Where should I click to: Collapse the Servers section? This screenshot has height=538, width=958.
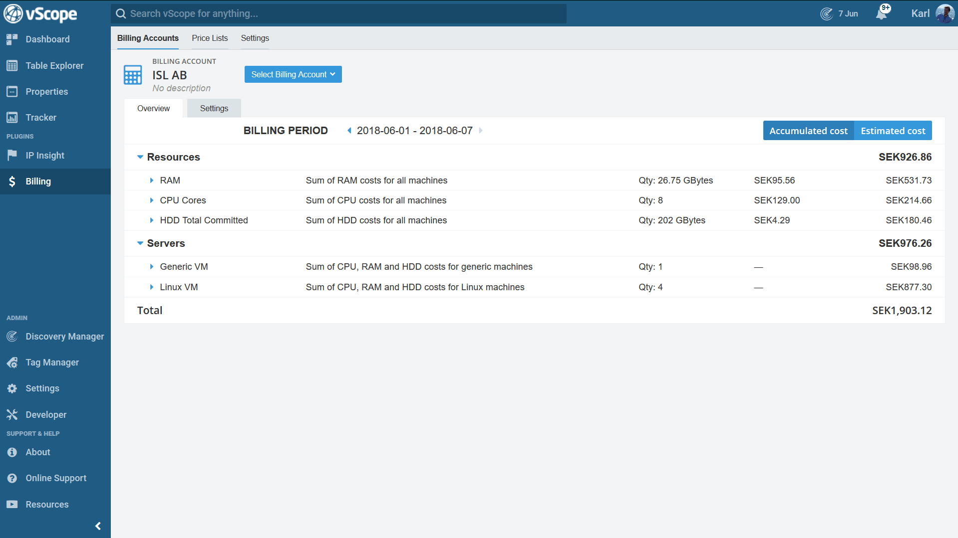(x=140, y=243)
